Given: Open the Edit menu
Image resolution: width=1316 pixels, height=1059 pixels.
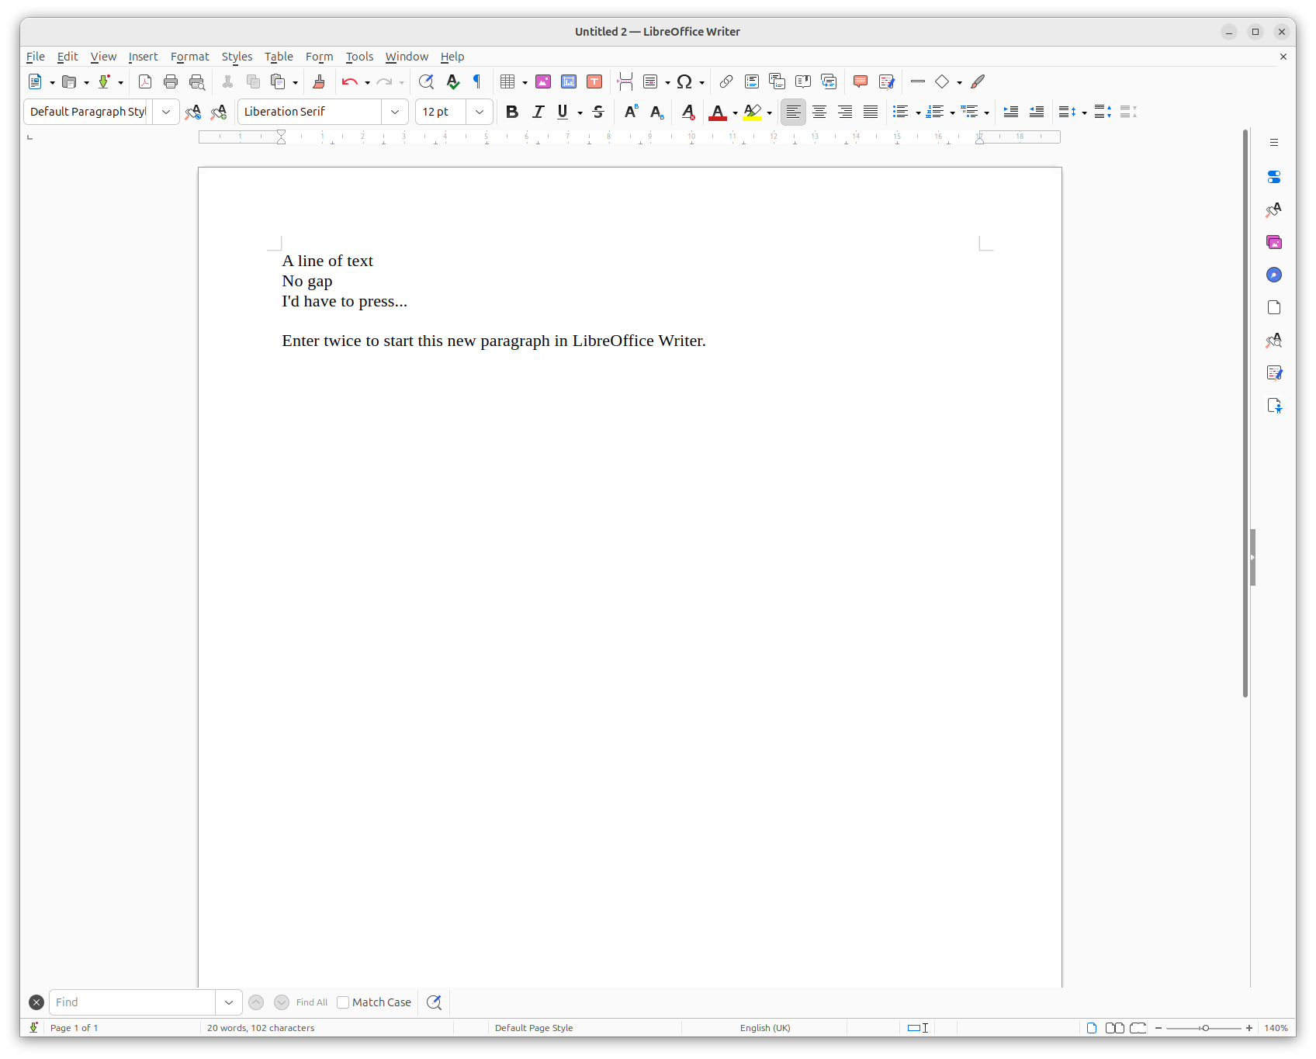Looking at the screenshot, I should coord(68,57).
